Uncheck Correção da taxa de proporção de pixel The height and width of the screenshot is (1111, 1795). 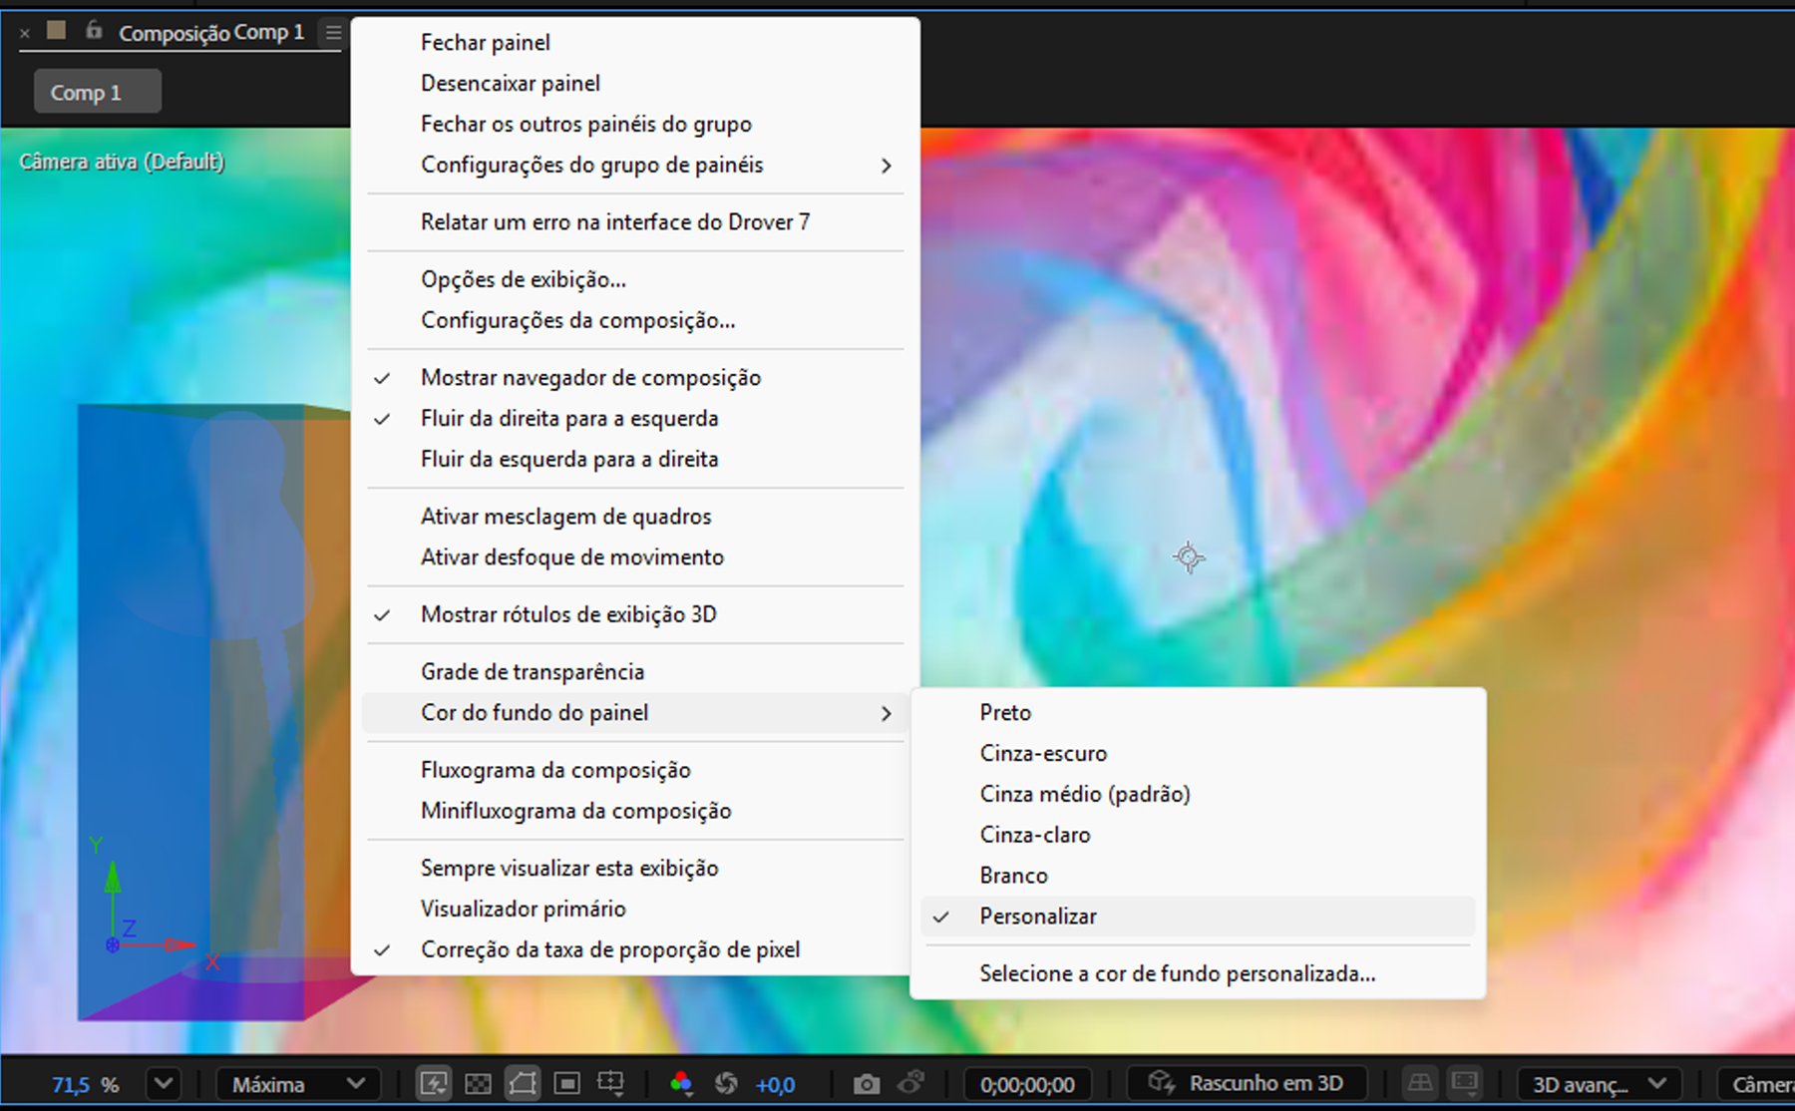click(x=609, y=949)
